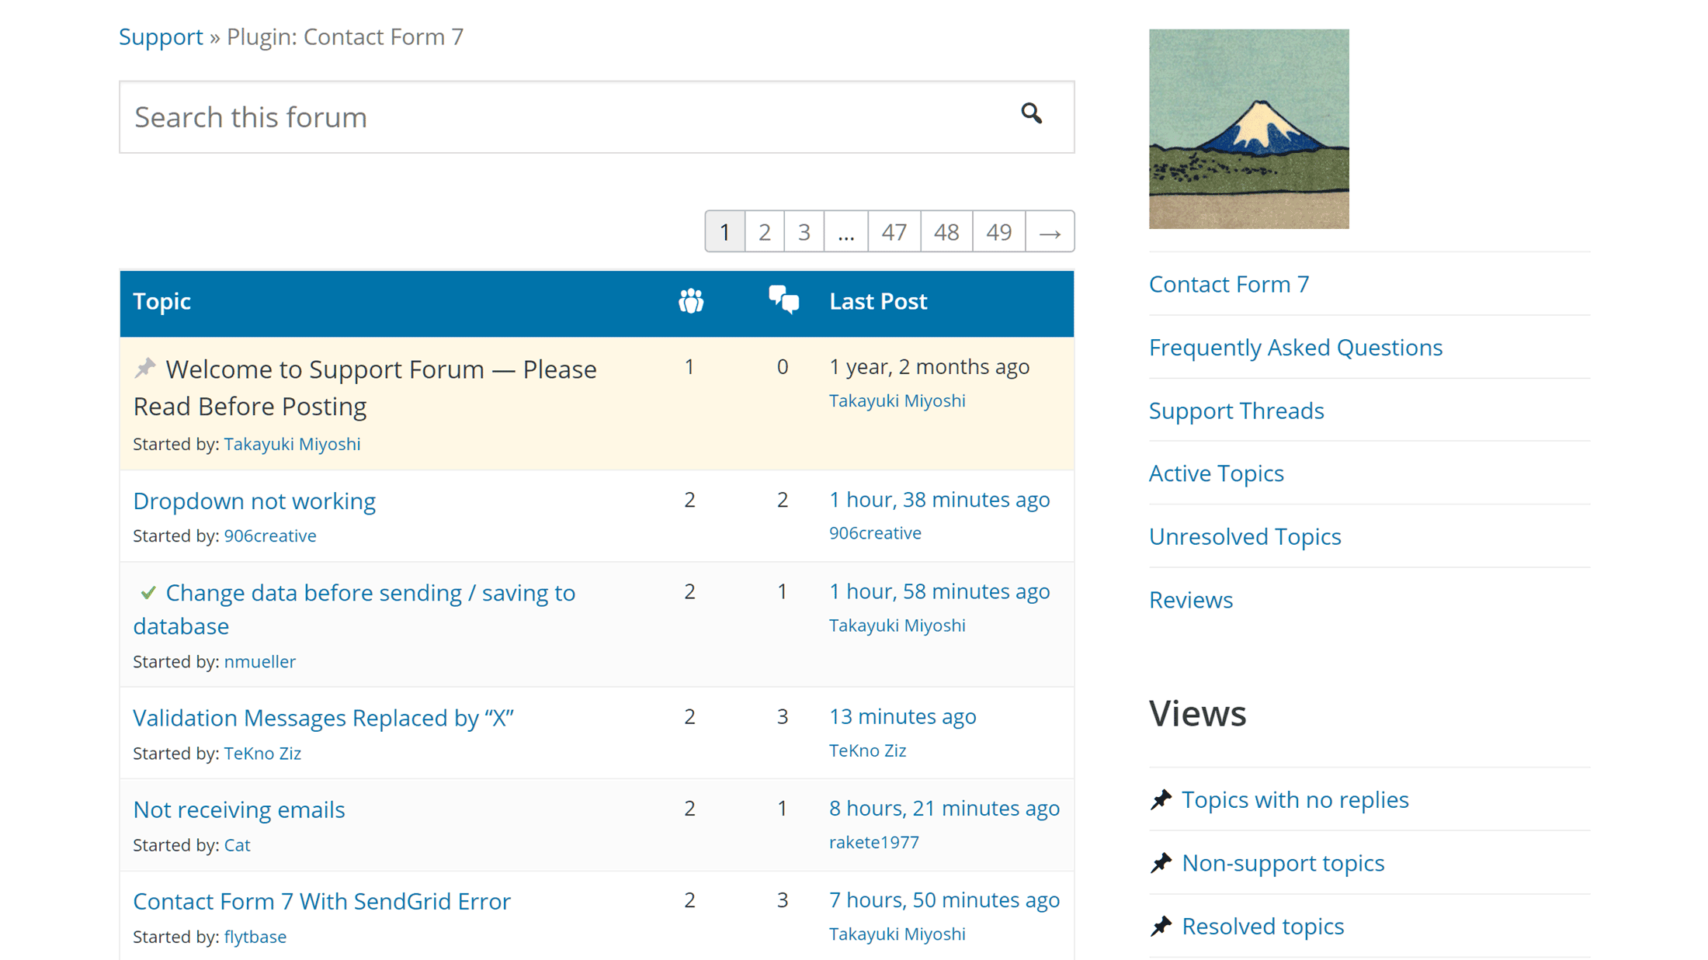Go to the next page arrow

(x=1050, y=232)
